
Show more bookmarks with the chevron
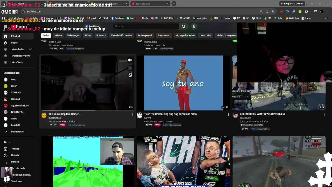[x=326, y=18]
